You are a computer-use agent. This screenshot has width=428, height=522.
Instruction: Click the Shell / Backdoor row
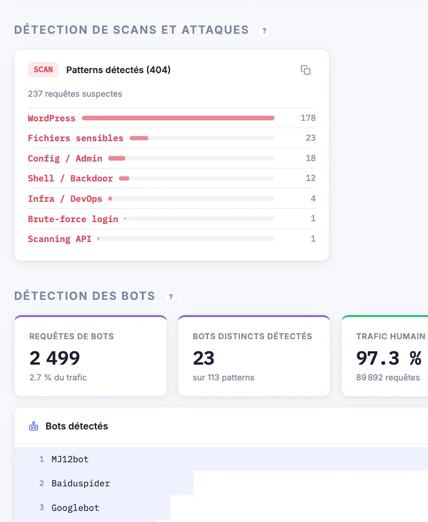coord(171,179)
